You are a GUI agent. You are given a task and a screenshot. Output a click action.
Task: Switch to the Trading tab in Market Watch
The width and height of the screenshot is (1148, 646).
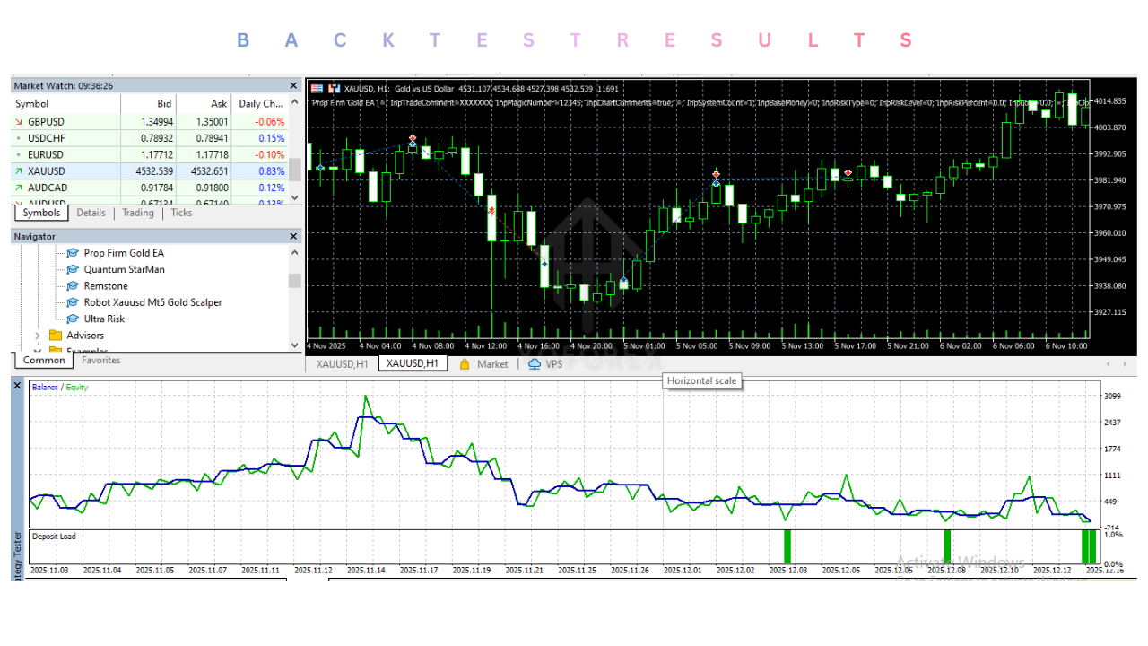pyautogui.click(x=137, y=213)
